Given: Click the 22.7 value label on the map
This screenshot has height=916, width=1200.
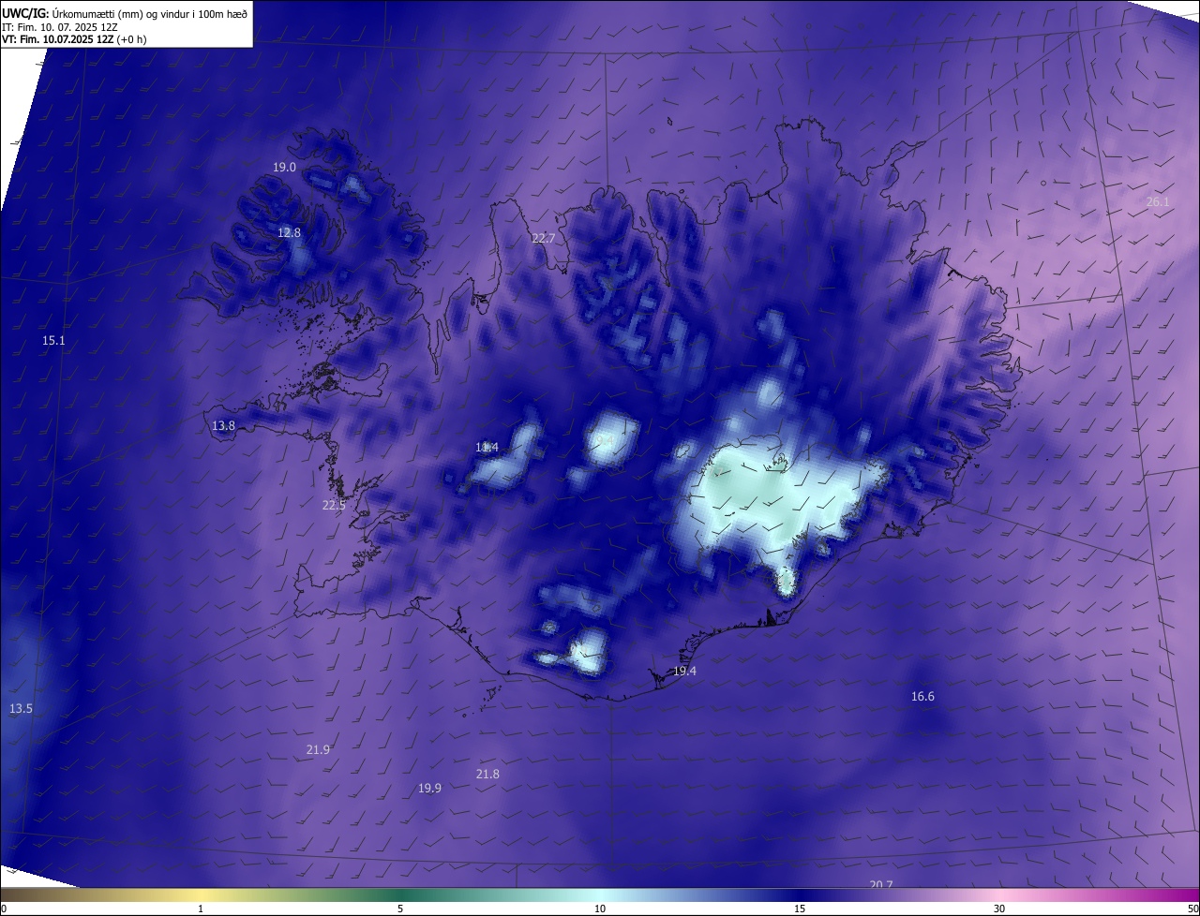Looking at the screenshot, I should tap(544, 238).
